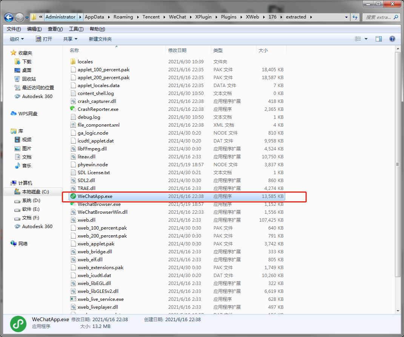Open the recent pages dropdown arrow
Viewport: 404px width, 337px height.
27,17
